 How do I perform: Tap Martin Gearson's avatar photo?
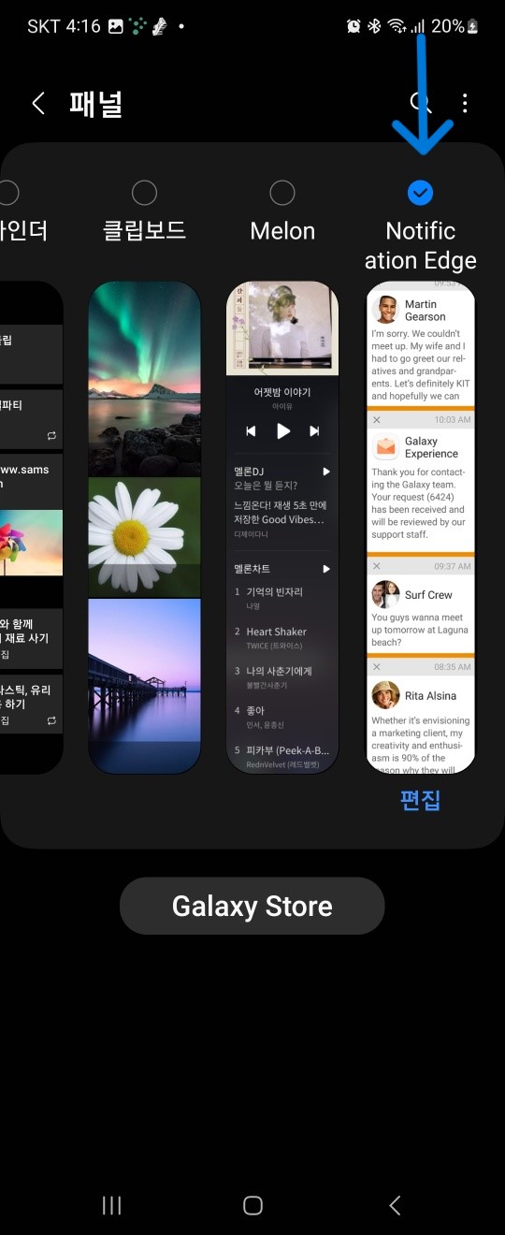(x=385, y=310)
